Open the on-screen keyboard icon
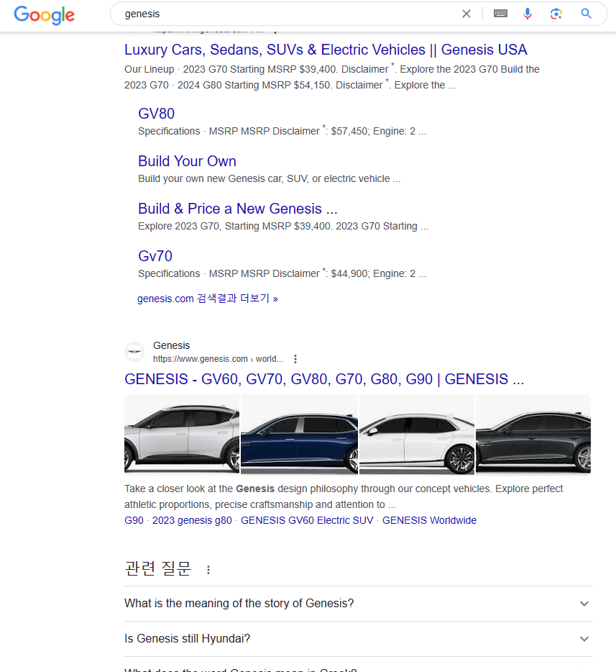Image resolution: width=616 pixels, height=672 pixels. click(500, 14)
